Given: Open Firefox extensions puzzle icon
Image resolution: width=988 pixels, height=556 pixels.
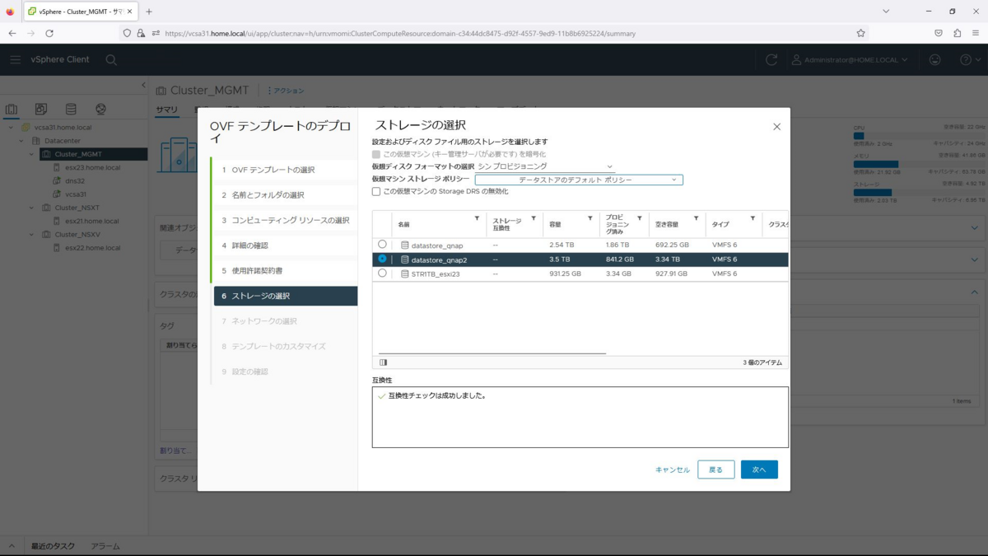Looking at the screenshot, I should (x=957, y=33).
